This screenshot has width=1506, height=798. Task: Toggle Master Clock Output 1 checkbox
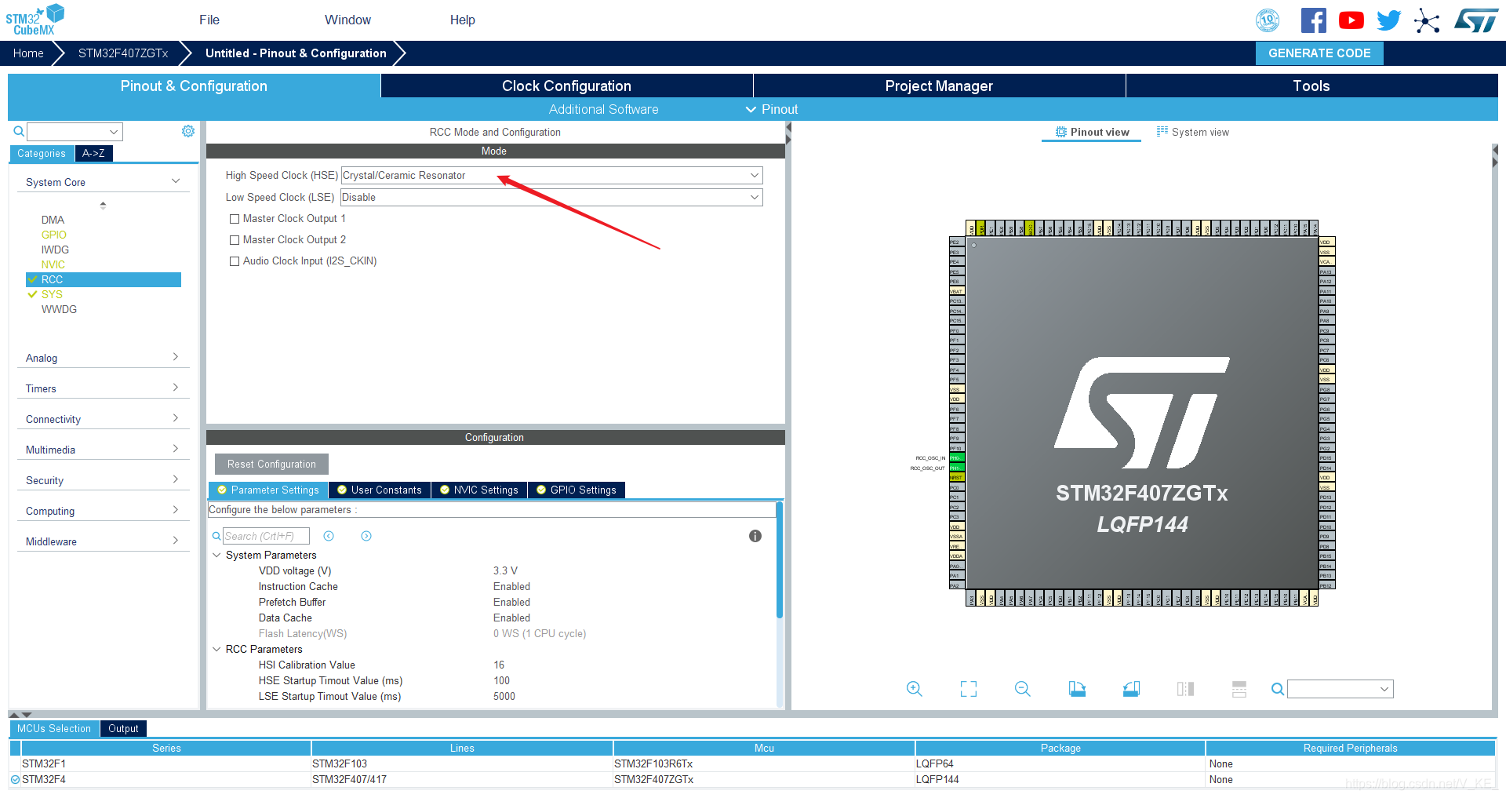click(x=235, y=219)
